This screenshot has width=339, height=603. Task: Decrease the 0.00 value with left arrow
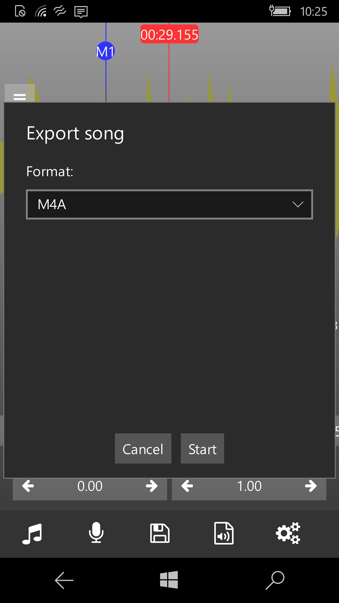[28, 486]
